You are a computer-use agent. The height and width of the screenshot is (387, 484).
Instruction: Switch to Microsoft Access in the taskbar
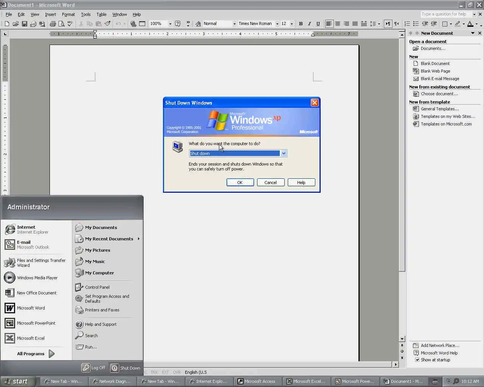coord(257,381)
